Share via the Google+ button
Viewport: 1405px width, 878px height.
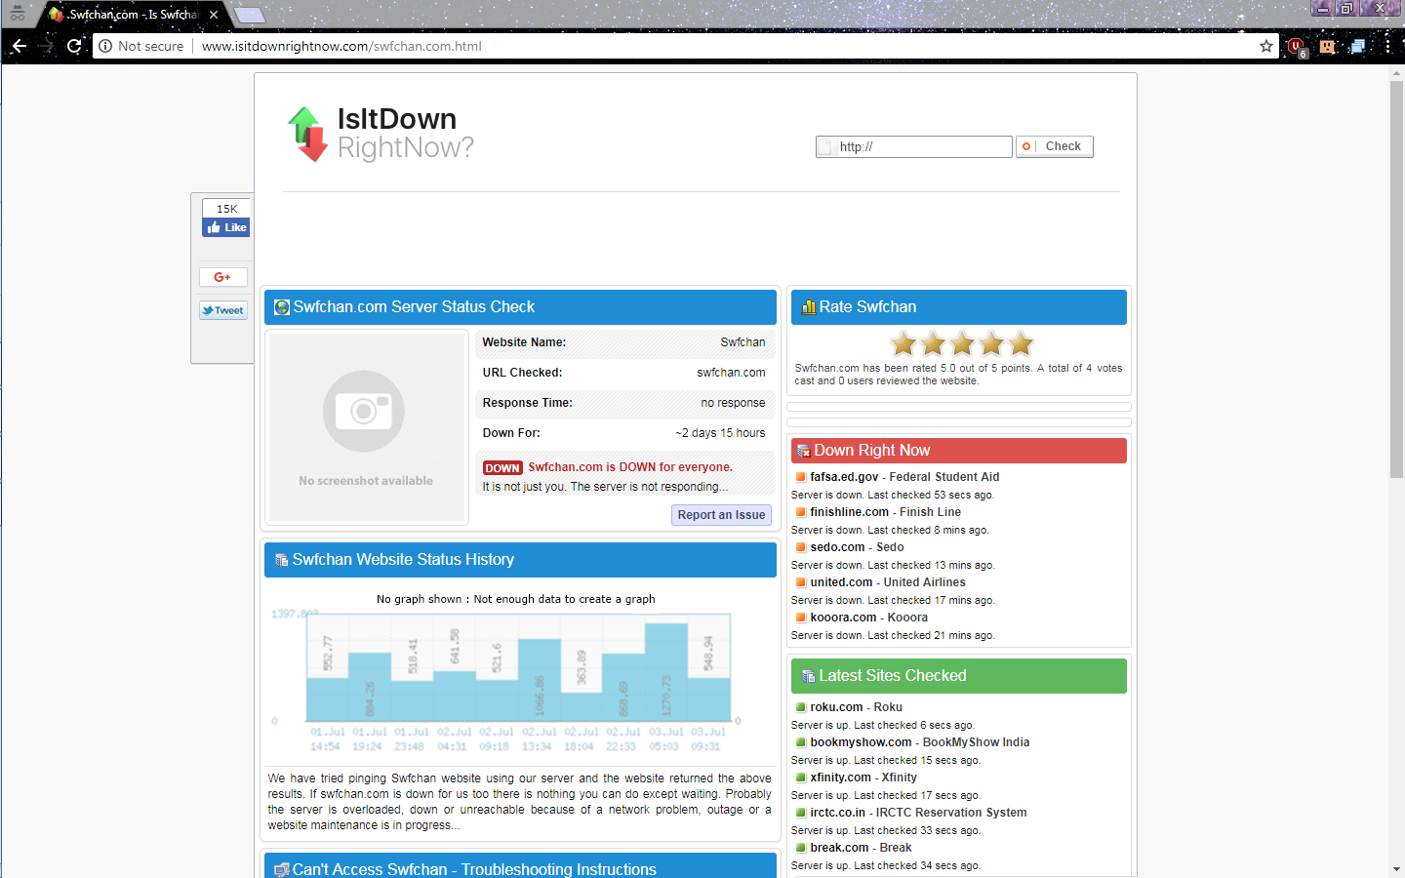(223, 277)
